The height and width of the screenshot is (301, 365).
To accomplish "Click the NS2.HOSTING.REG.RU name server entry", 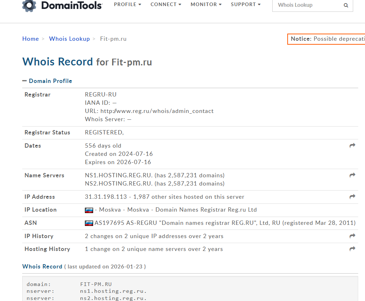I will click(x=155, y=183).
